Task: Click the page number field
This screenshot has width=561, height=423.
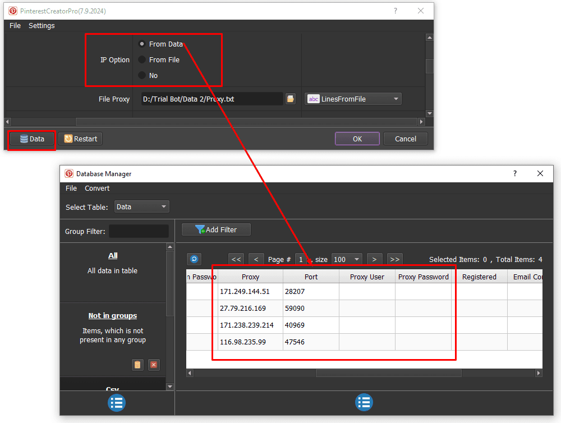Action: (301, 259)
